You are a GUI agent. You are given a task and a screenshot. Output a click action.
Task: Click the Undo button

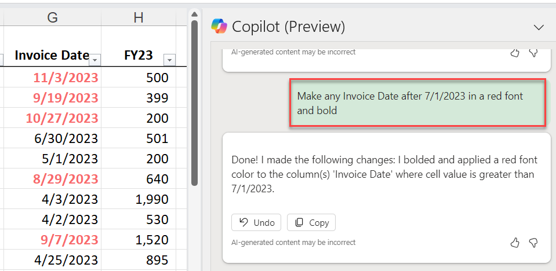(256, 222)
